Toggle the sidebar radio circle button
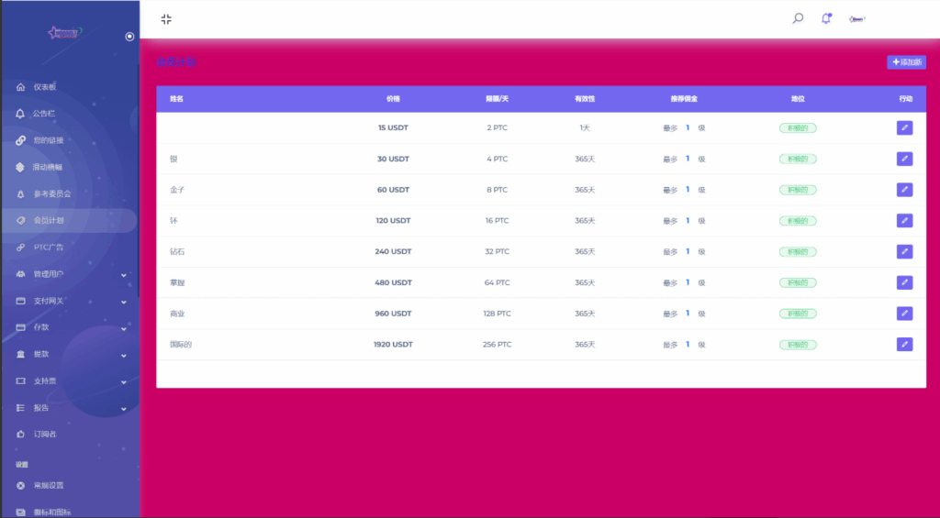This screenshot has width=940, height=518. (x=129, y=37)
